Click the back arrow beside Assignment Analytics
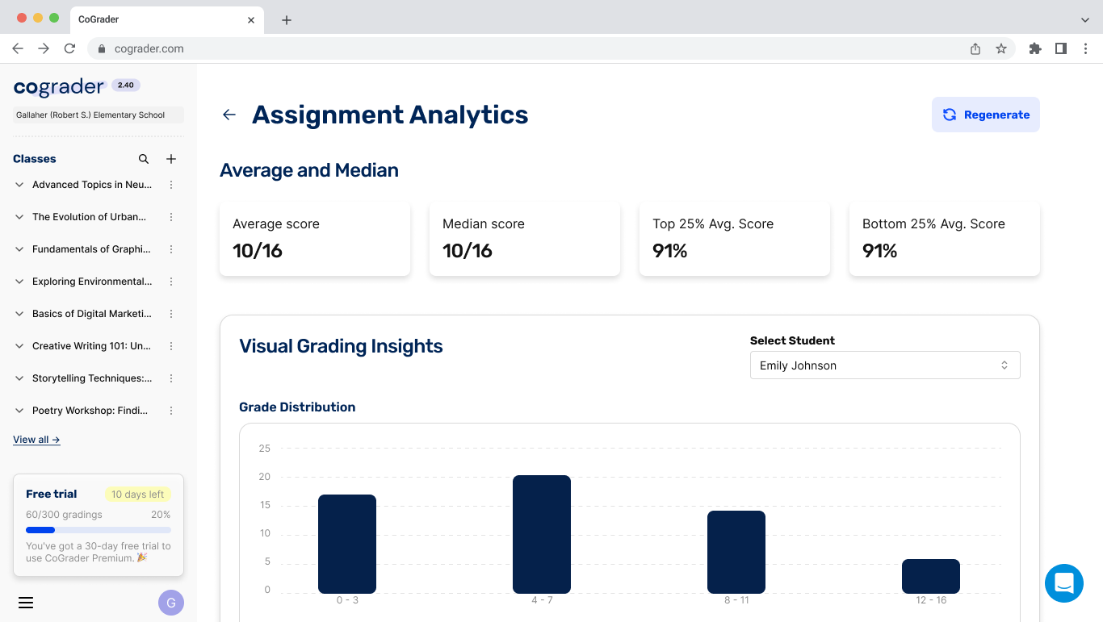Screen dimensions: 1103x622 tap(229, 115)
